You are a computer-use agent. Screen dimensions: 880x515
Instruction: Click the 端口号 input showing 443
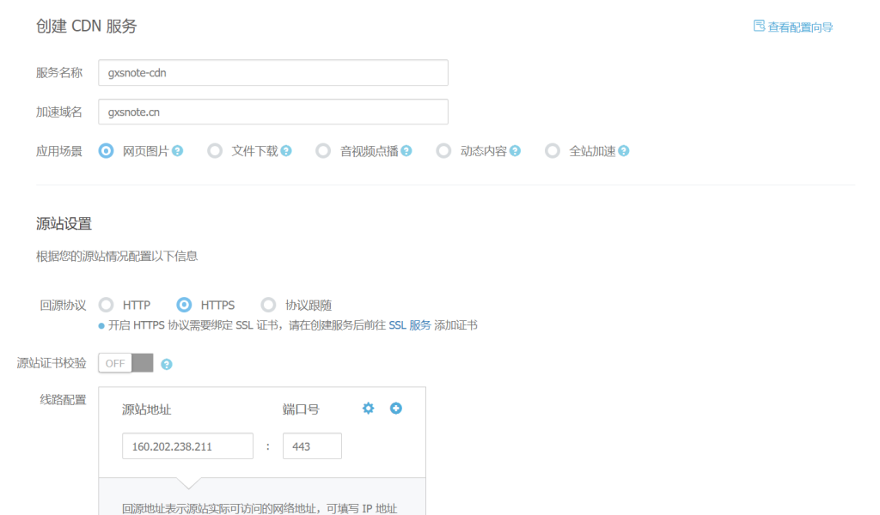click(312, 446)
